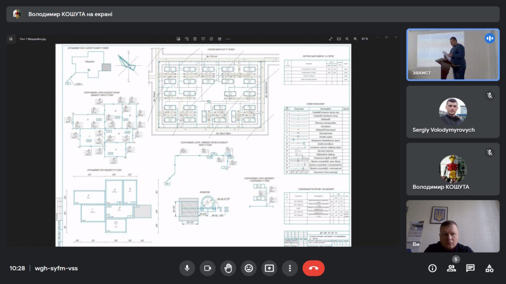Mute the microphone in call controls
506x284 pixels.
coord(187,268)
